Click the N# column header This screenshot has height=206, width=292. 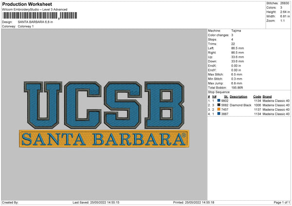(214, 97)
